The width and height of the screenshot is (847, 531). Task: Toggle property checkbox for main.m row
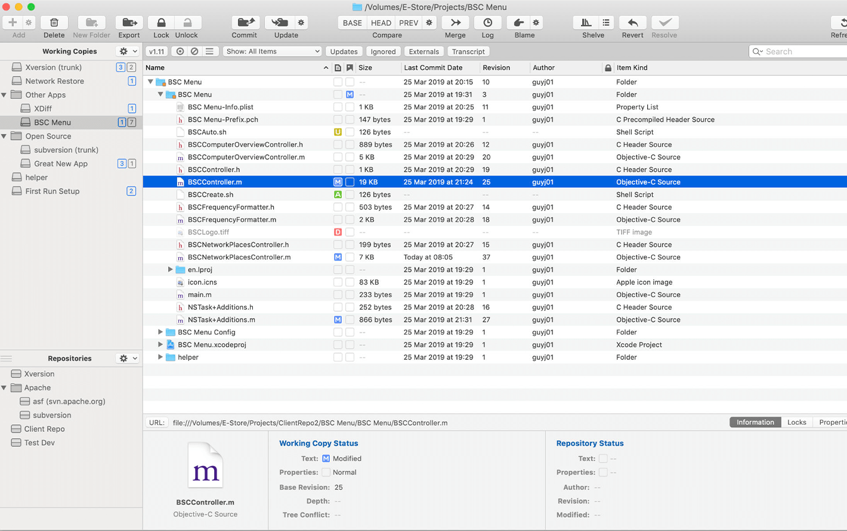350,295
